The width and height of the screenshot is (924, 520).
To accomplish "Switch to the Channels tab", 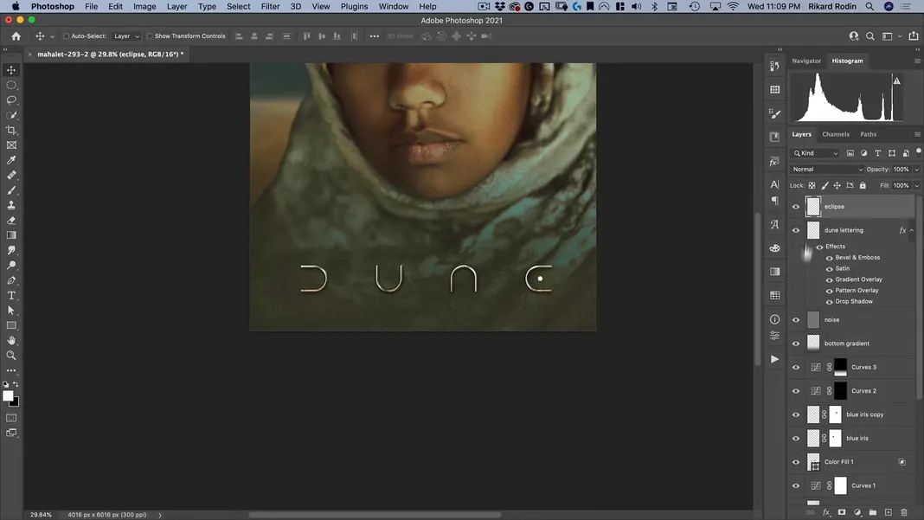I will coord(836,134).
